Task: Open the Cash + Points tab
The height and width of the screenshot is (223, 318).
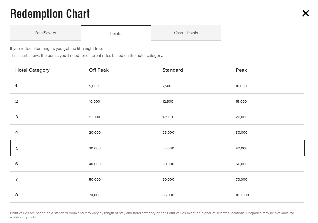Action: click(186, 33)
